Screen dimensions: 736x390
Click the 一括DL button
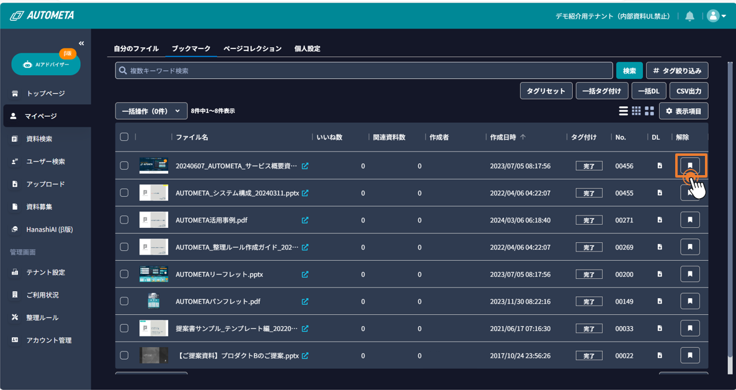(x=648, y=91)
